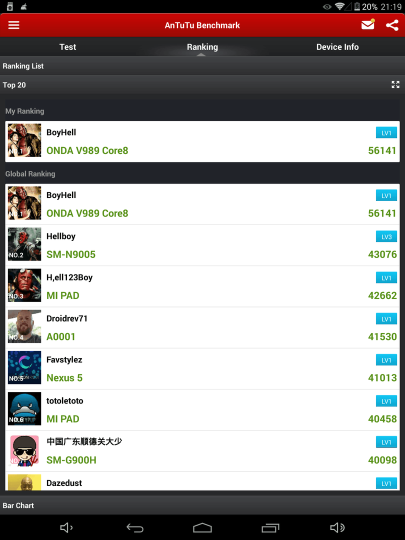Expand the Bar Chart section
Image resolution: width=405 pixels, height=540 pixels.
(x=202, y=505)
